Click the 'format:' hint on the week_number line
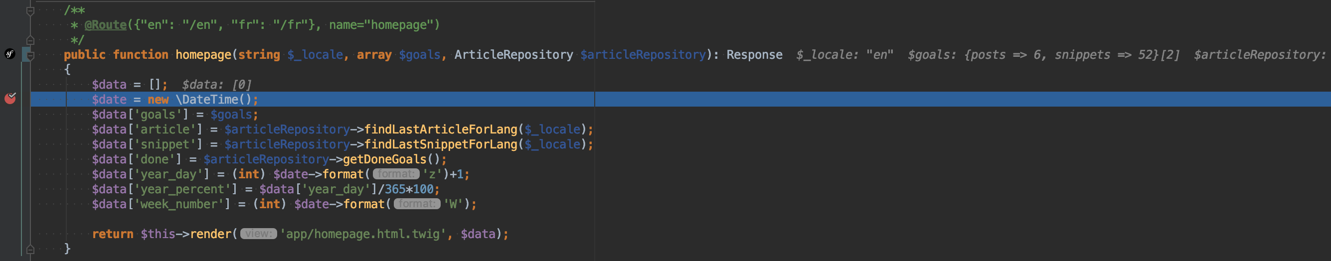This screenshot has height=261, width=1331. point(417,204)
